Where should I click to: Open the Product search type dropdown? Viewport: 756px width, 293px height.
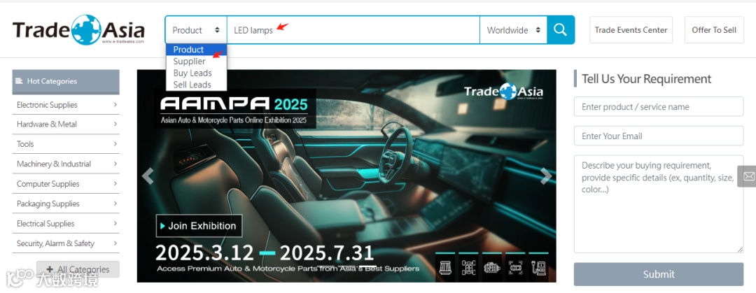click(196, 30)
